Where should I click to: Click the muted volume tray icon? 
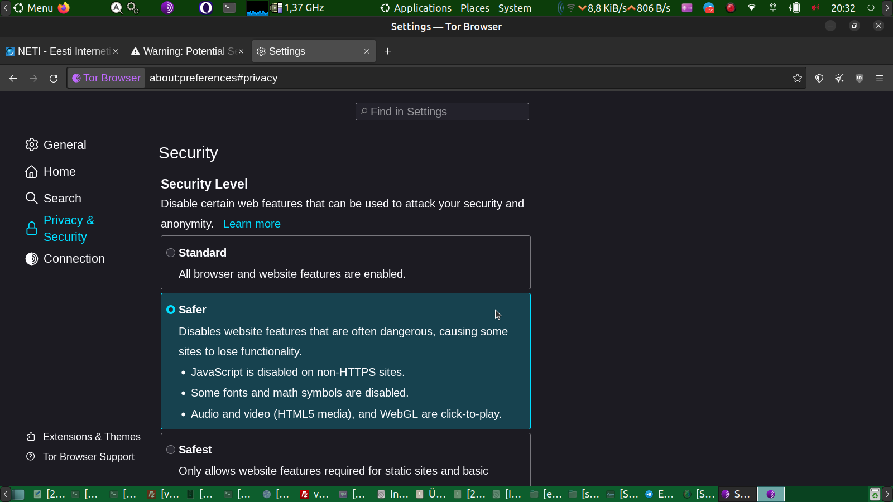815,8
